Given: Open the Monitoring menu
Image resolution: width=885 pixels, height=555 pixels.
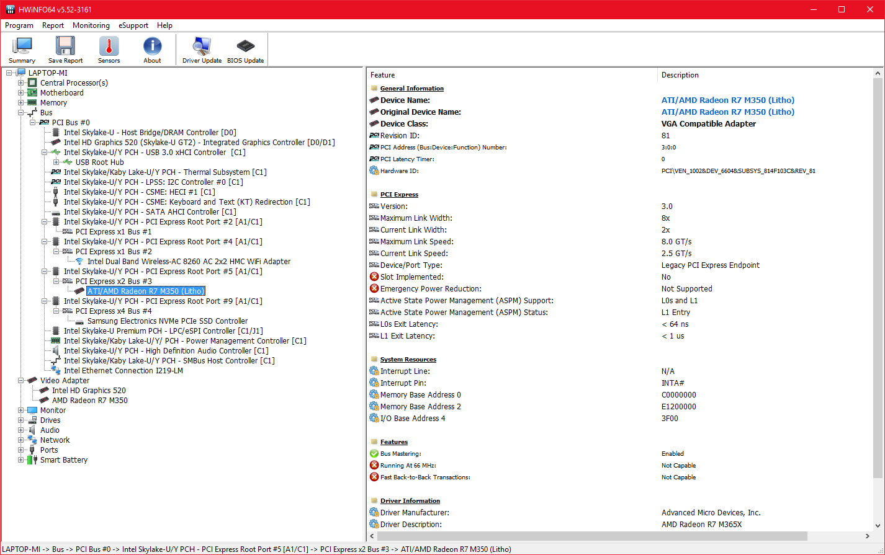Looking at the screenshot, I should (91, 25).
